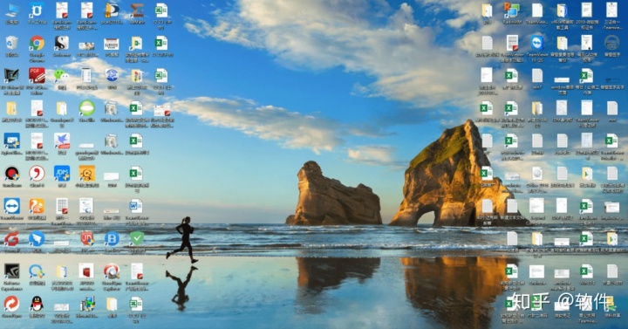This screenshot has width=628, height=329.
Task: Launch the blue JDM shortcut
Action: (61, 174)
